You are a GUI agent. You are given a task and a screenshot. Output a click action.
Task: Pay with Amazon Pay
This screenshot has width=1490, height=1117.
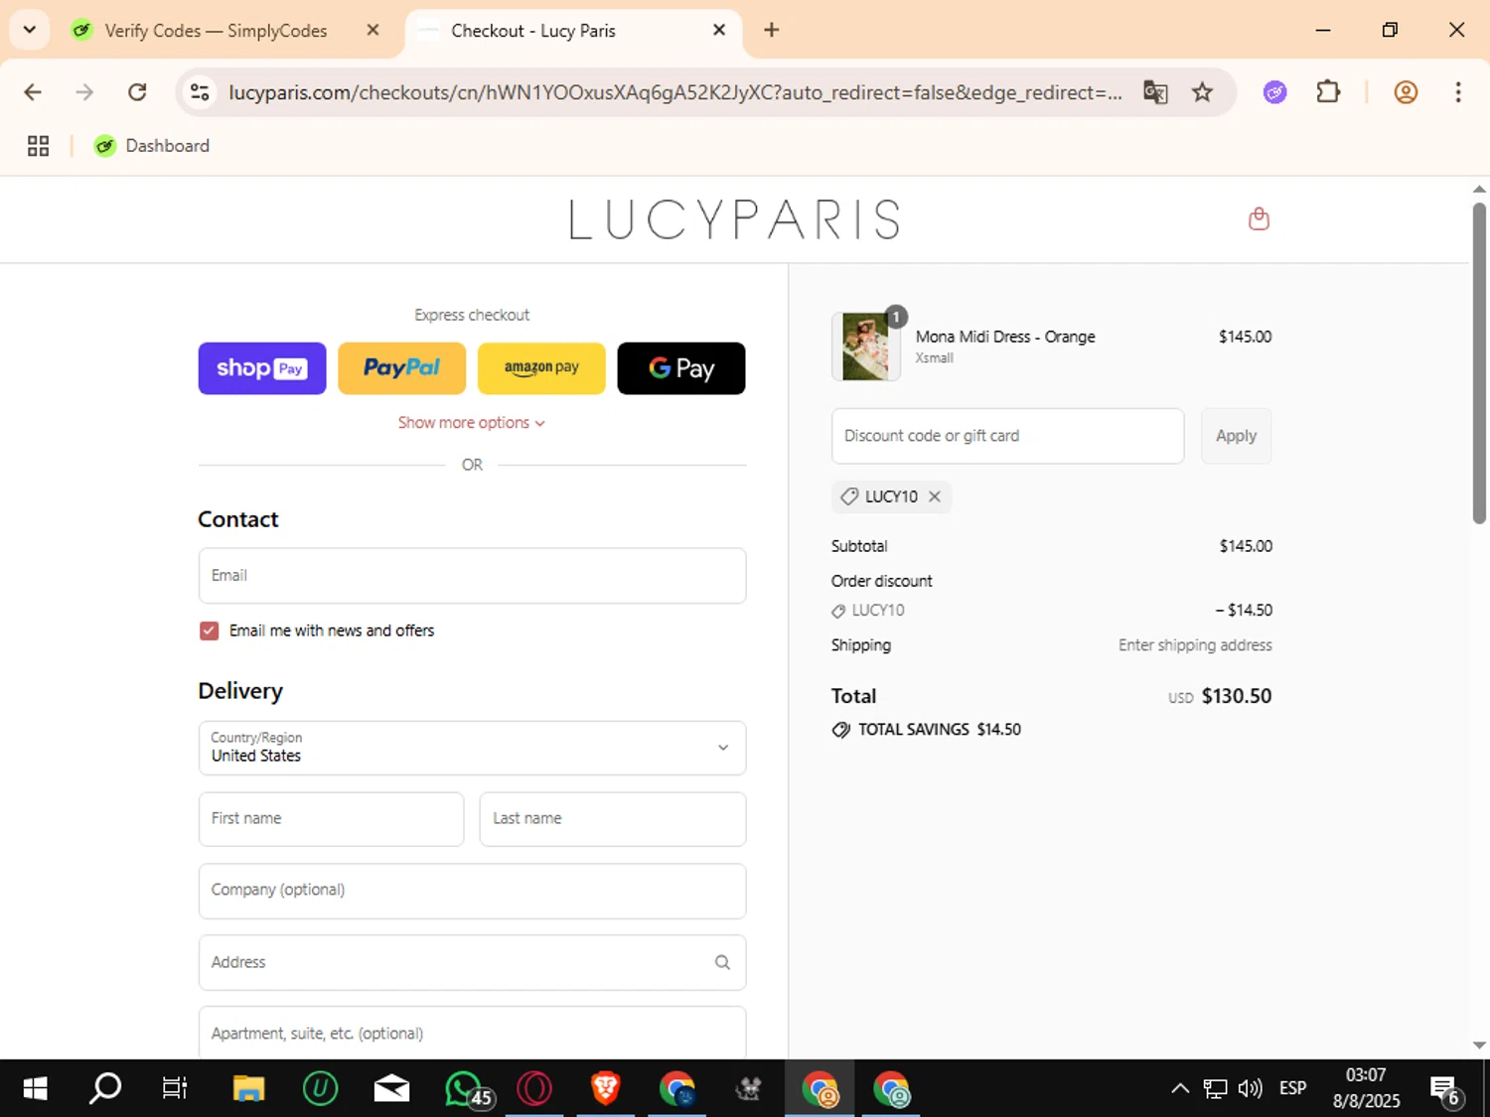tap(541, 368)
